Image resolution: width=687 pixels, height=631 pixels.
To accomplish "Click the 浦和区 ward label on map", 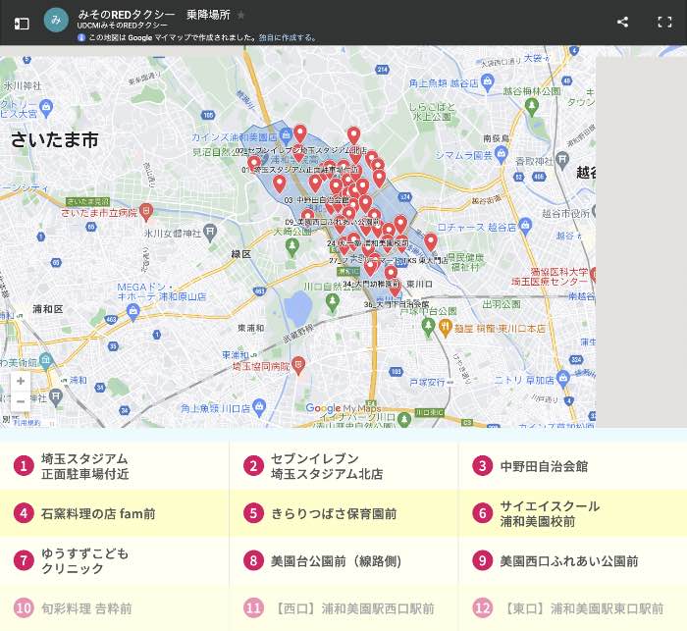I will pos(48,309).
